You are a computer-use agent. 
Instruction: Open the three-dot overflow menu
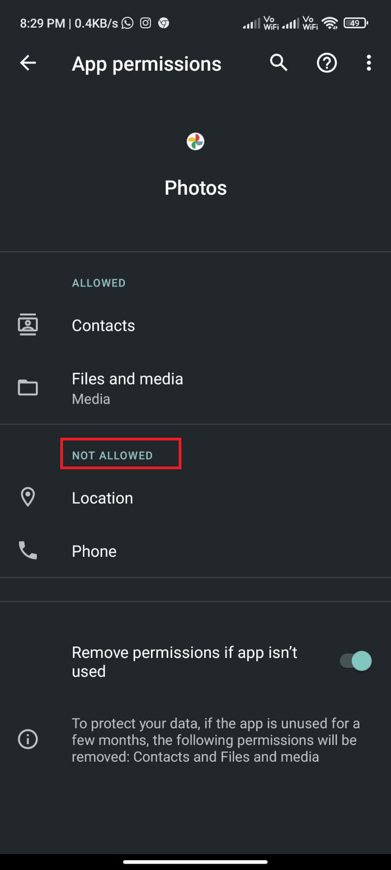point(369,63)
